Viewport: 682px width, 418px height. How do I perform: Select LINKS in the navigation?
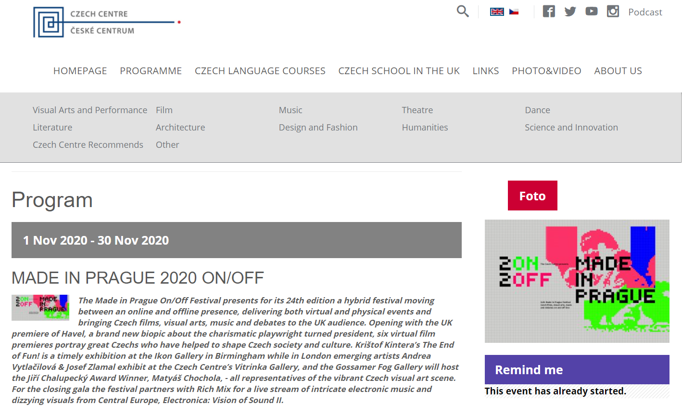point(486,71)
